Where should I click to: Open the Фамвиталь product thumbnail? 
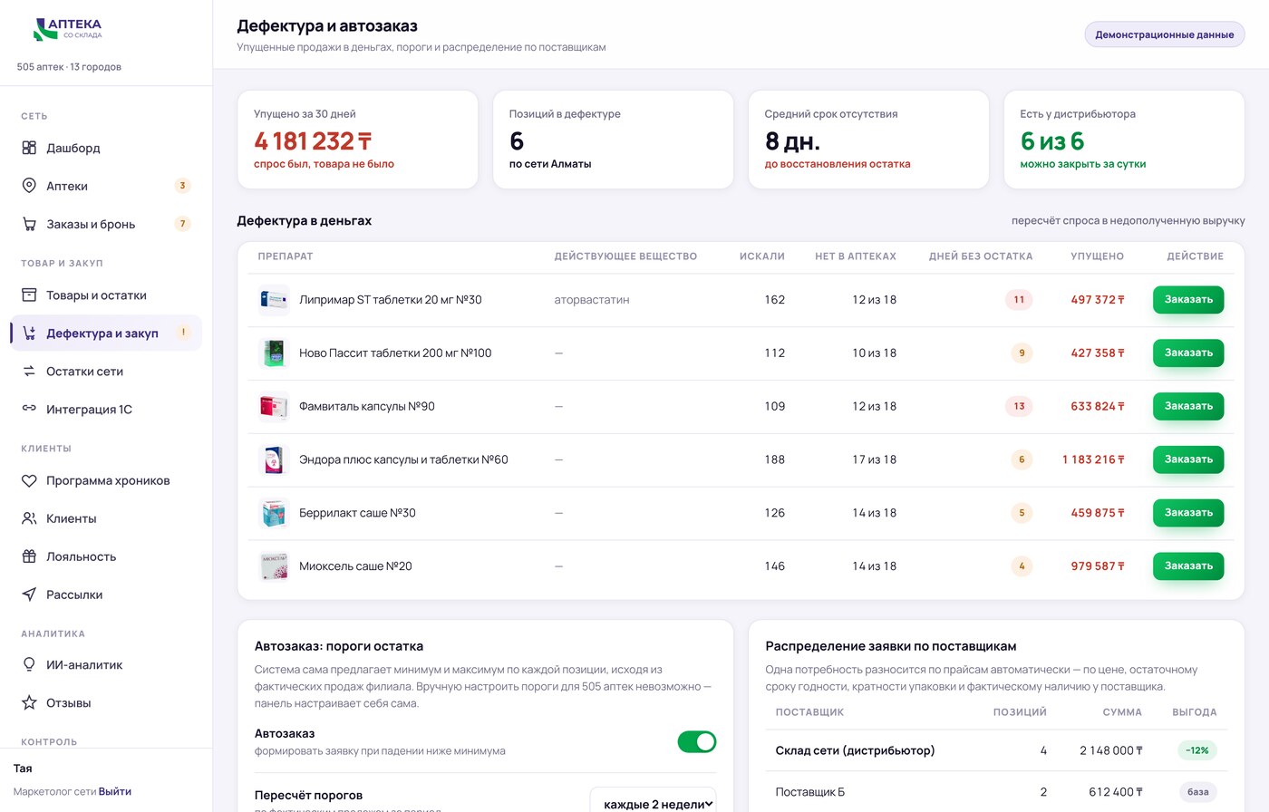click(x=273, y=407)
